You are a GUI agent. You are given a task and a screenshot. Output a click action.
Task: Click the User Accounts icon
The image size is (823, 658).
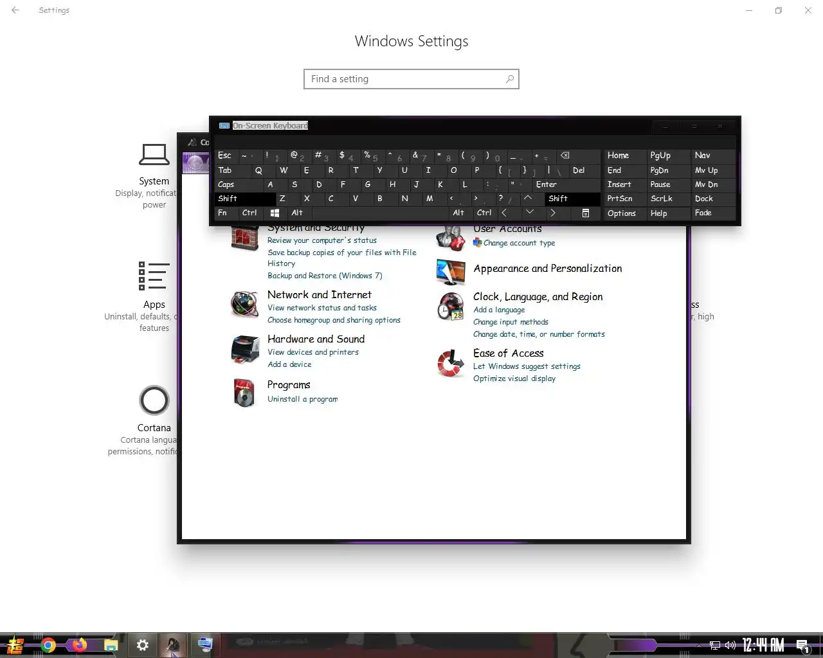450,238
